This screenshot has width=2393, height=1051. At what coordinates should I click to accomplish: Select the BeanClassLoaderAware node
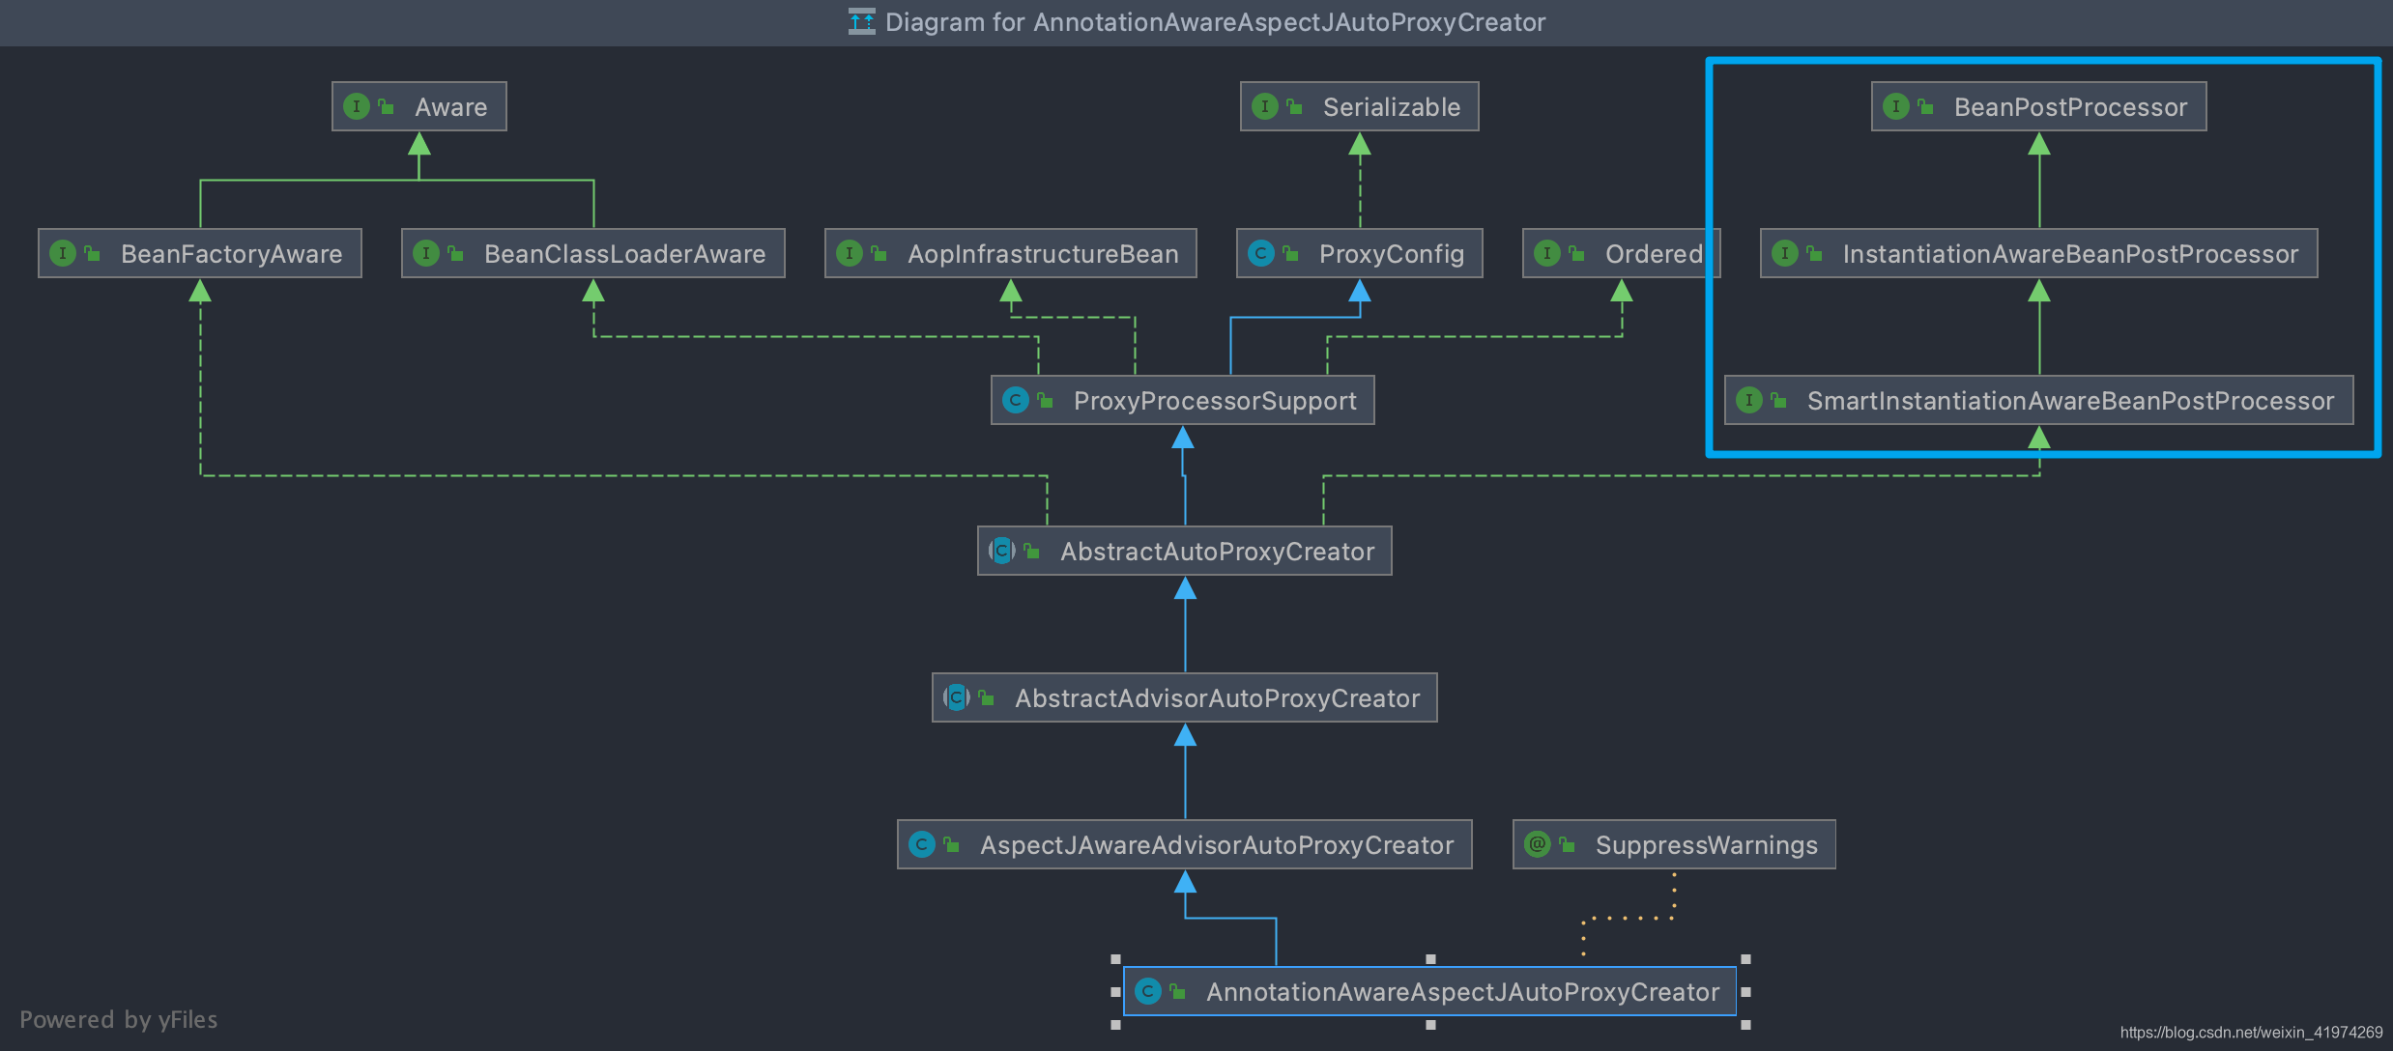pyautogui.click(x=624, y=253)
